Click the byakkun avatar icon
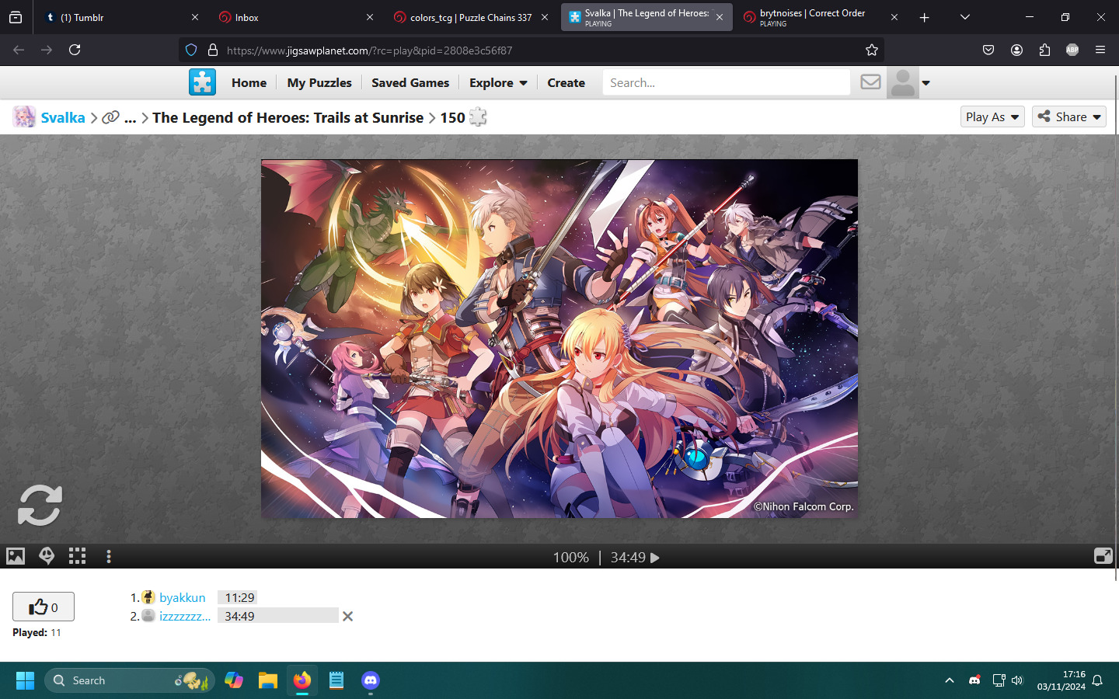 148,597
